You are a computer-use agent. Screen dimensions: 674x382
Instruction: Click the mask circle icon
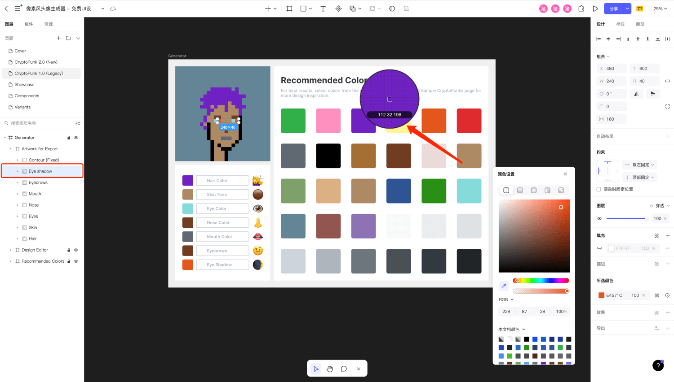(392, 9)
